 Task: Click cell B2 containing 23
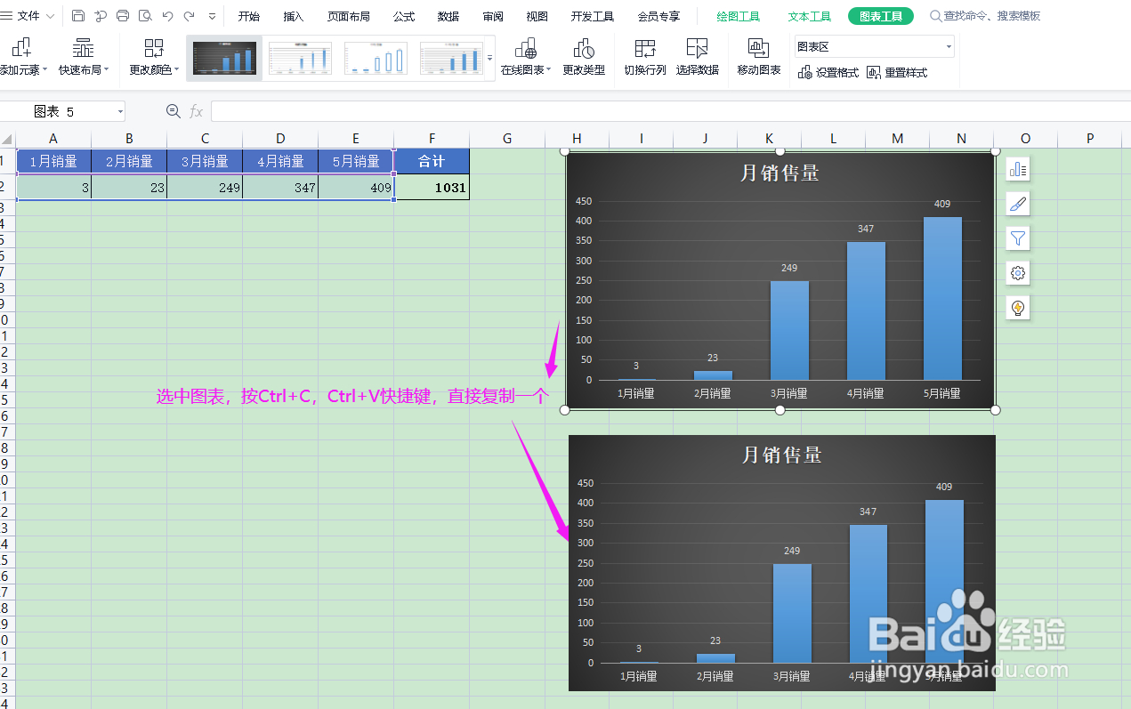129,188
